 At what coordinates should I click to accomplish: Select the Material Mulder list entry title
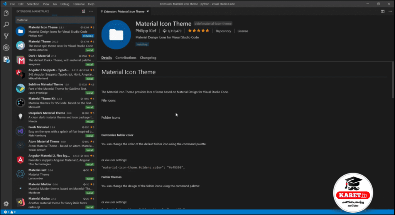pos(40,184)
